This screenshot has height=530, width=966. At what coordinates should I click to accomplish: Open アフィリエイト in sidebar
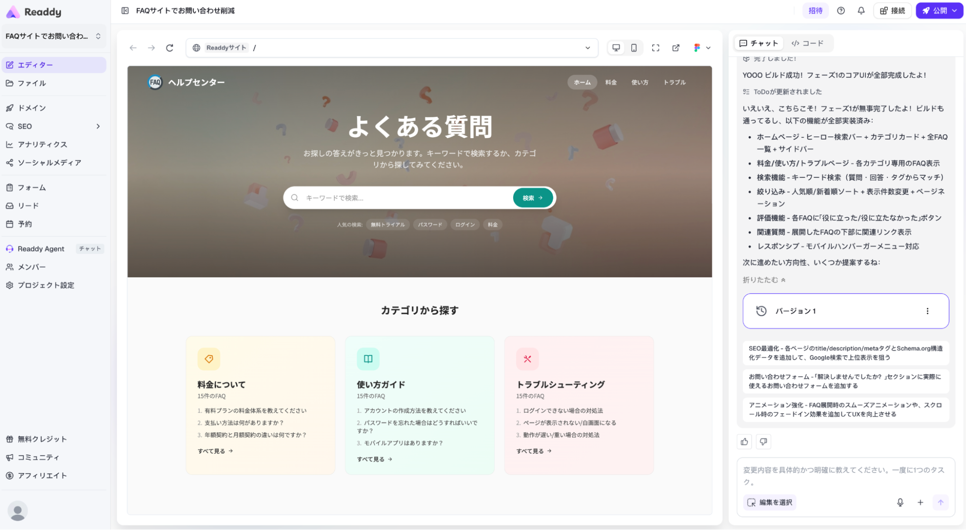(x=54, y=476)
